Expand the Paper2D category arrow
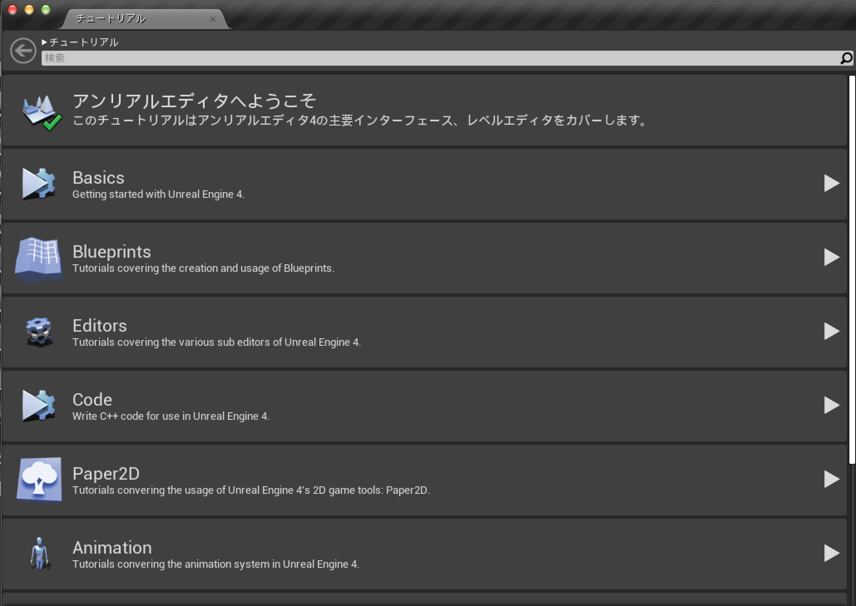Image resolution: width=856 pixels, height=606 pixels. (831, 479)
